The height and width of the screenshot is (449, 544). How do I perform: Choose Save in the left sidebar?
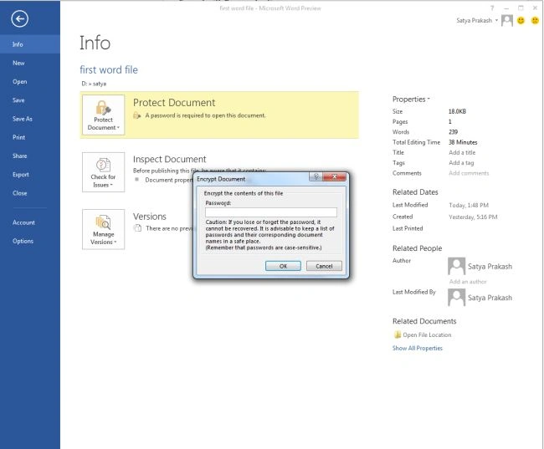[x=30, y=100]
